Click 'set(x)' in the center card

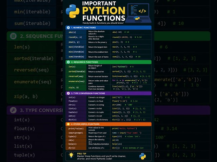click(x=72, y=116)
